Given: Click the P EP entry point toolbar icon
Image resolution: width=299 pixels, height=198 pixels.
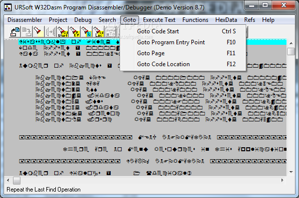Looking at the screenshot, I should pos(75,32).
